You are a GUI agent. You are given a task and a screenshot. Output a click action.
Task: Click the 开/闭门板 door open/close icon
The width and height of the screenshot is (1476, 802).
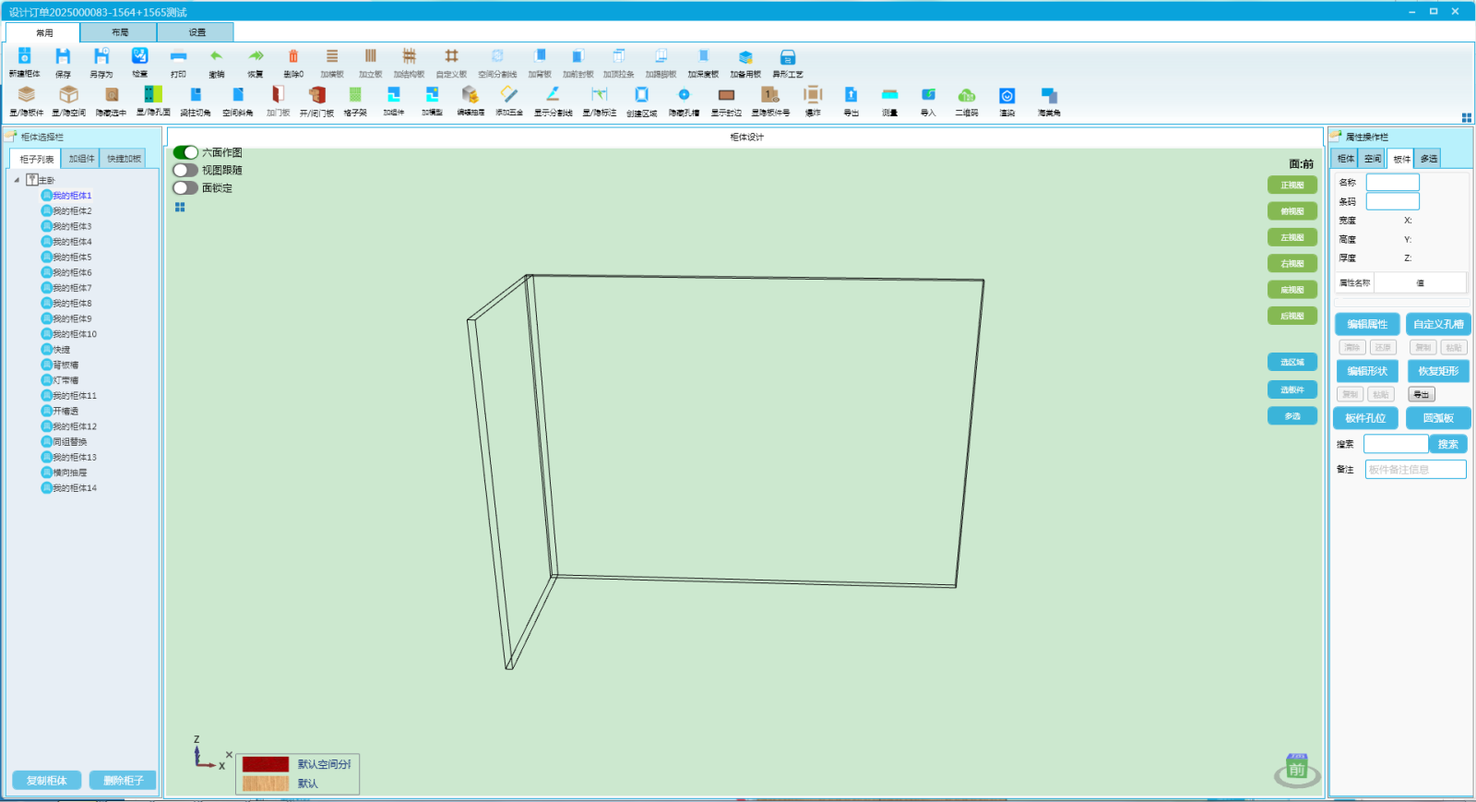(x=316, y=95)
